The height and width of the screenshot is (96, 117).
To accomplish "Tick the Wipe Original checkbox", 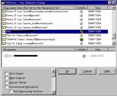I will 6,78.
